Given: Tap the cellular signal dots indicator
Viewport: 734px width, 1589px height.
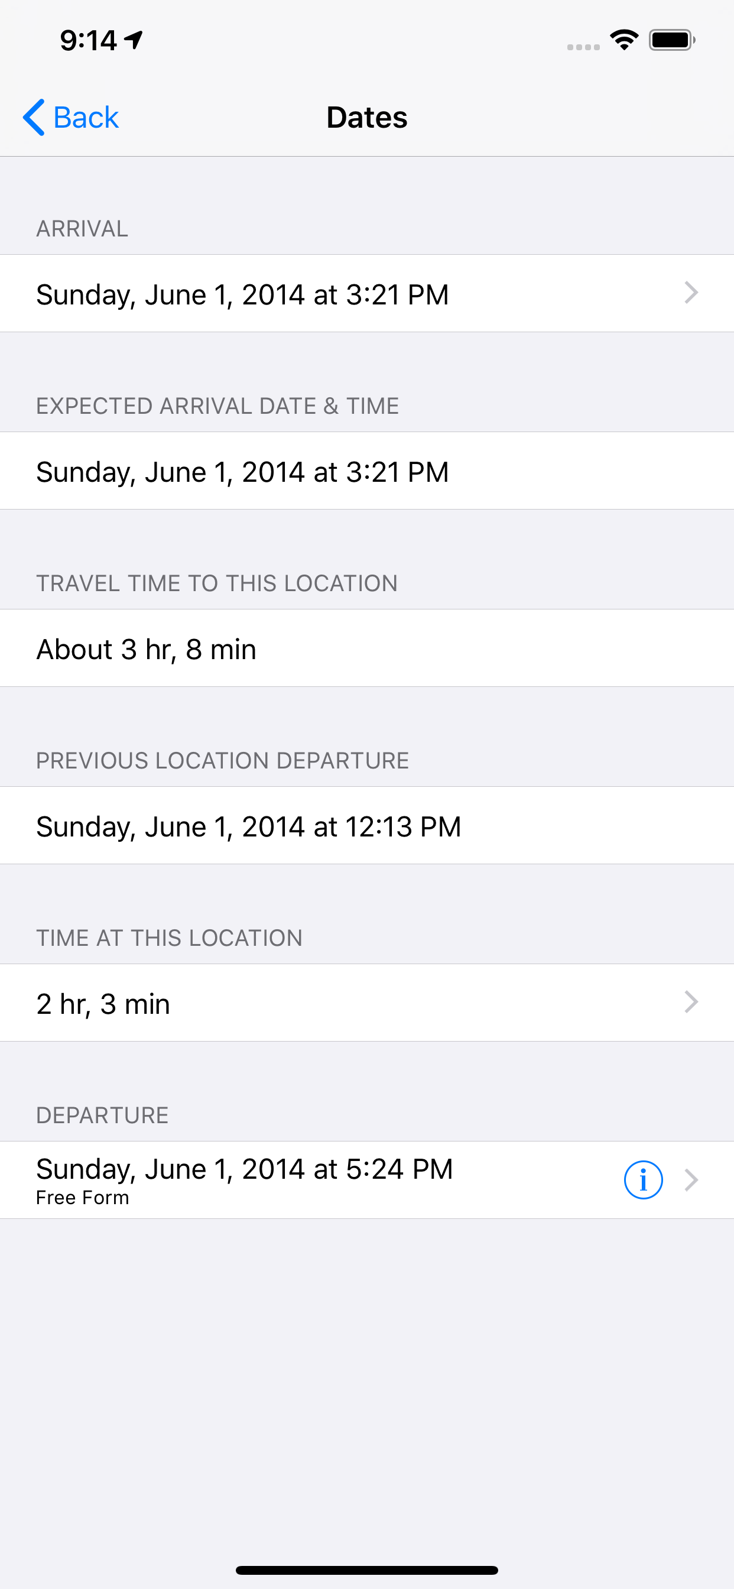Looking at the screenshot, I should pos(583,47).
